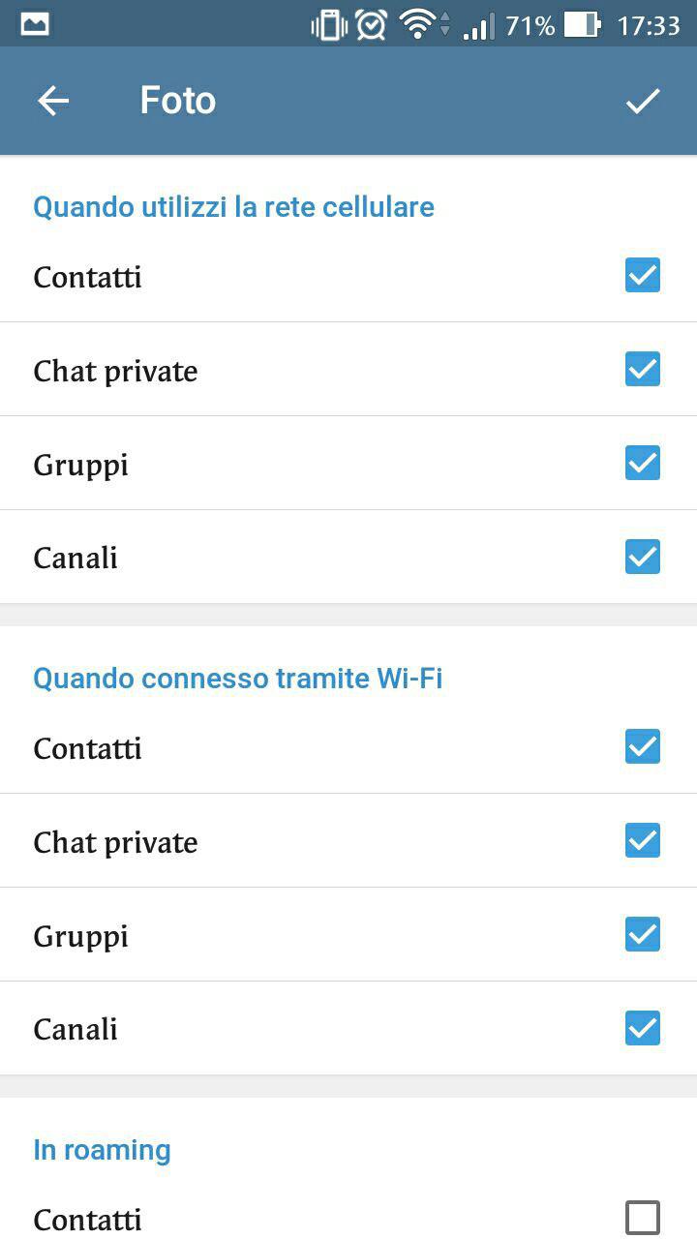697x1239 pixels.
Task: Uncheck Chat private under cellular network
Action: tap(643, 370)
